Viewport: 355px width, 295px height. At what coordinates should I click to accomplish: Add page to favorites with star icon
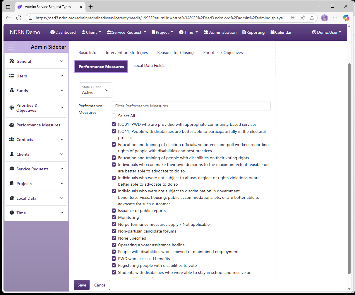[312, 18]
